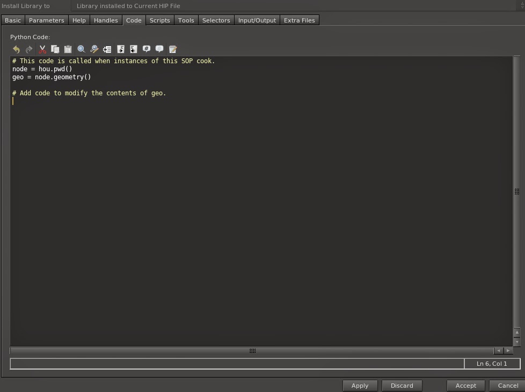Click the Ln 6, Col 1 status field
525x392 pixels.
click(x=492, y=363)
